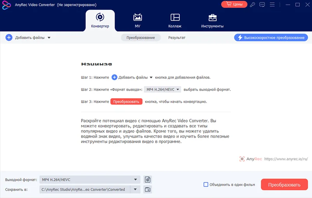Click the red Преобразовать button in Шаг 3

click(126, 102)
